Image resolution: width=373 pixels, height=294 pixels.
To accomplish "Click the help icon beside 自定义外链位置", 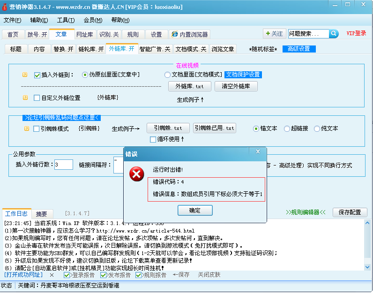I will [25, 98].
